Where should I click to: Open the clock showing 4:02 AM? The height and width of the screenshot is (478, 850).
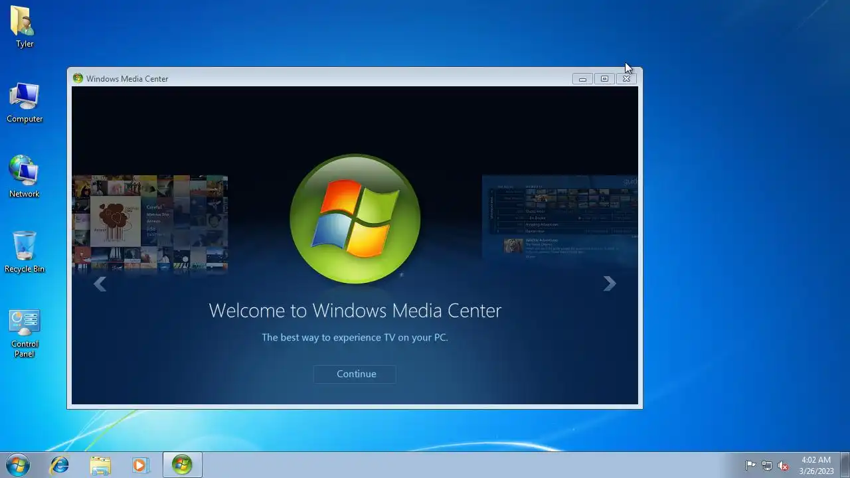(816, 465)
